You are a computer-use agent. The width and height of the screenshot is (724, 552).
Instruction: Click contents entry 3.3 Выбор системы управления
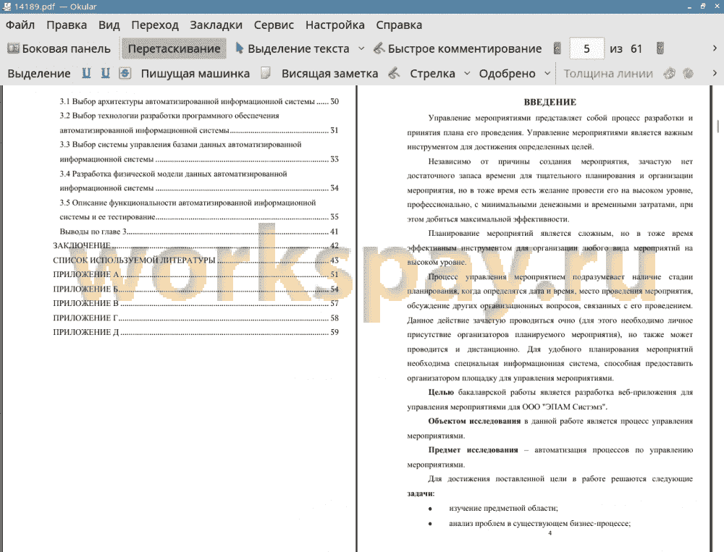click(199, 152)
